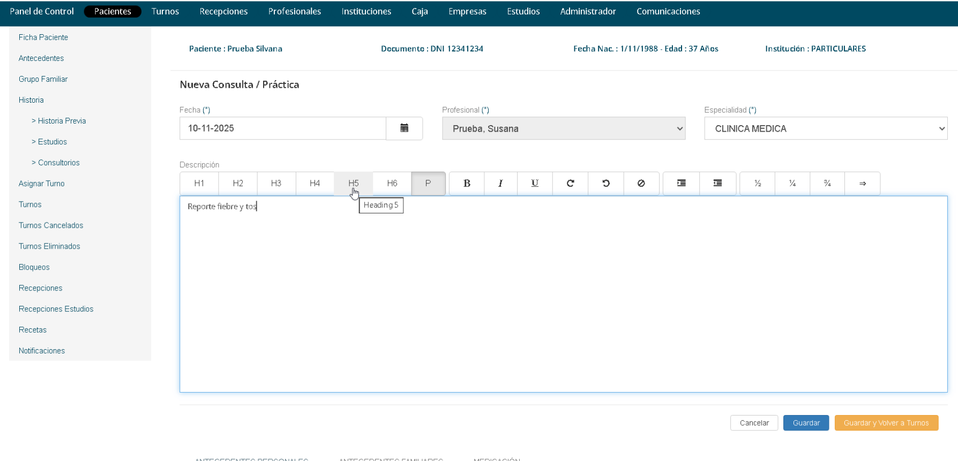Click inside the Fecha input field
Viewport: 958px width, 461px height.
click(x=282, y=128)
